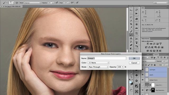Add a Channel Mixer adjustment
The width and height of the screenshot is (169, 95).
(x=159, y=47)
